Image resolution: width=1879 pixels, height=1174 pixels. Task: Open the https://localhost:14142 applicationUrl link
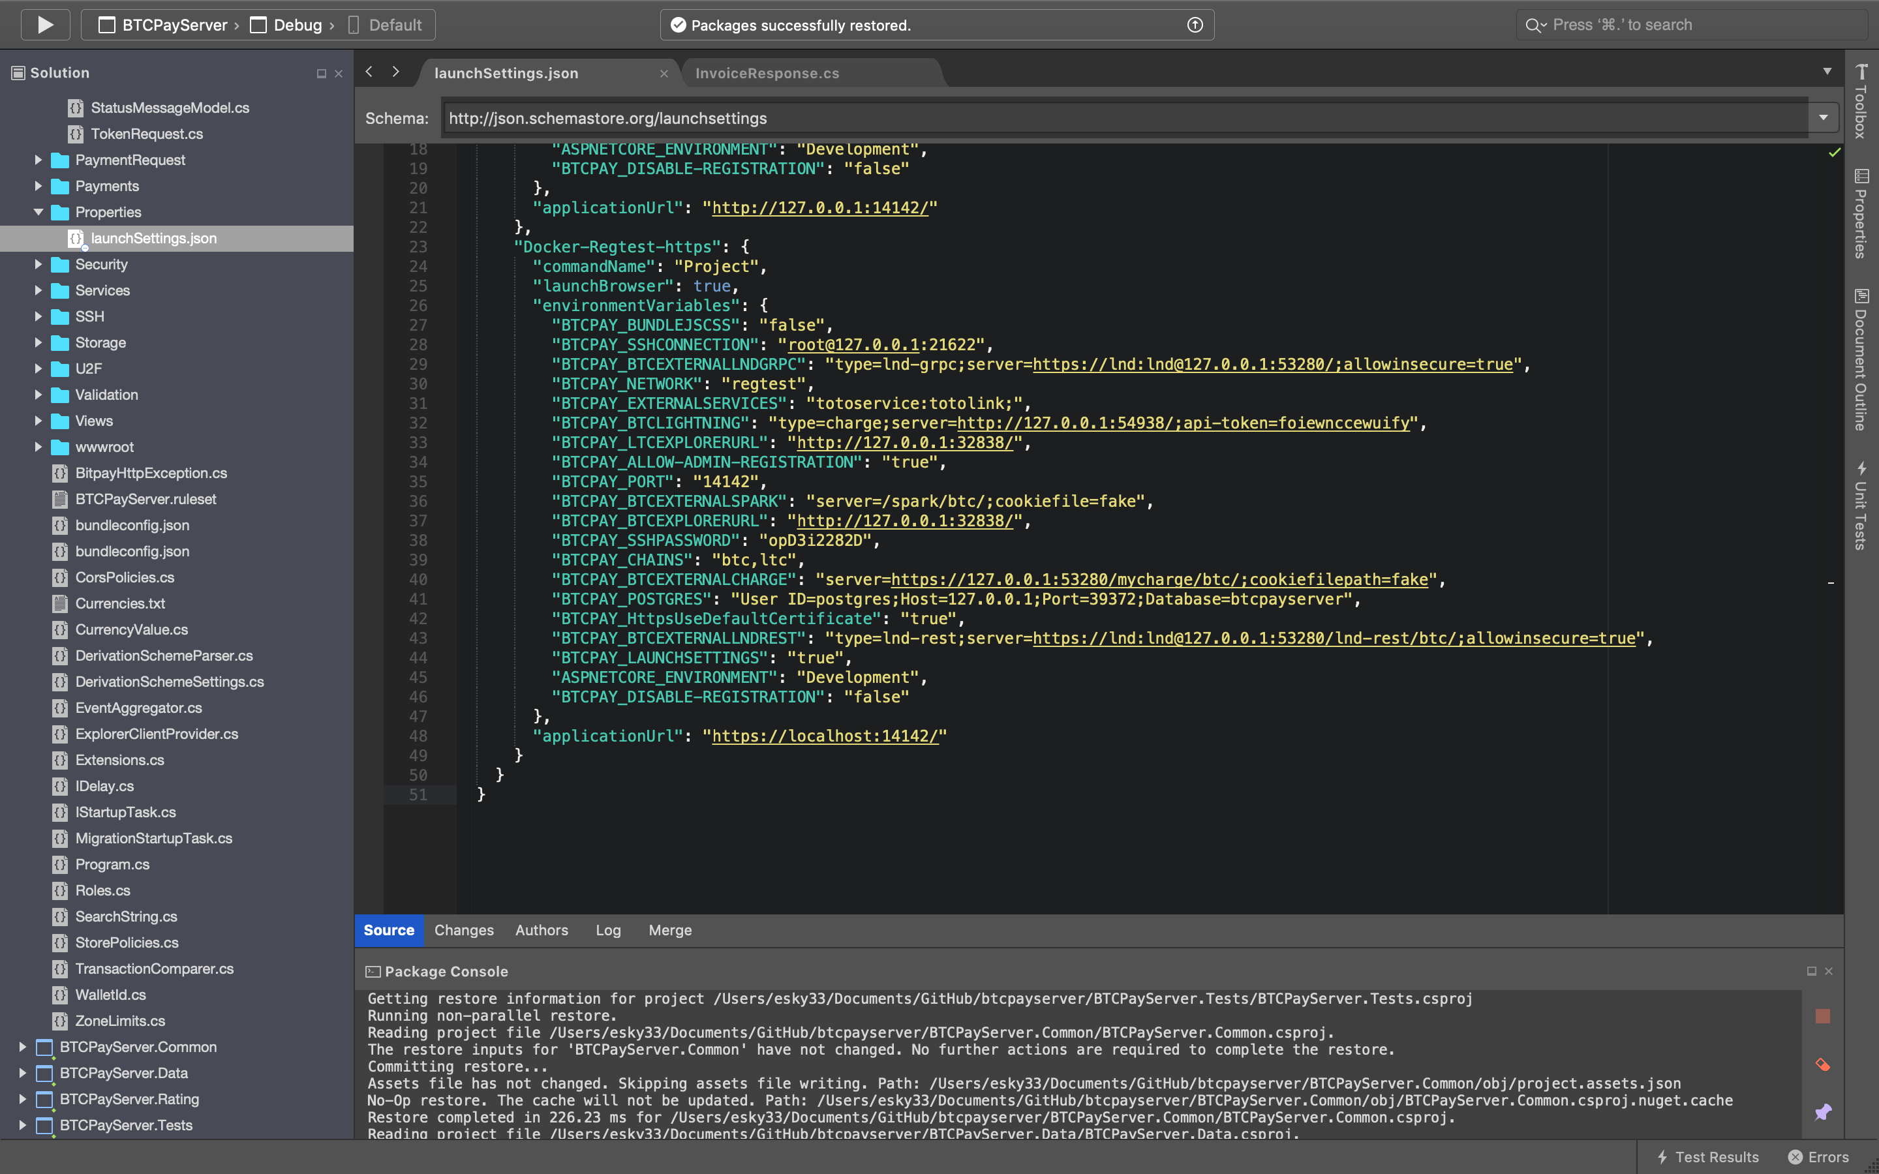[x=825, y=735]
